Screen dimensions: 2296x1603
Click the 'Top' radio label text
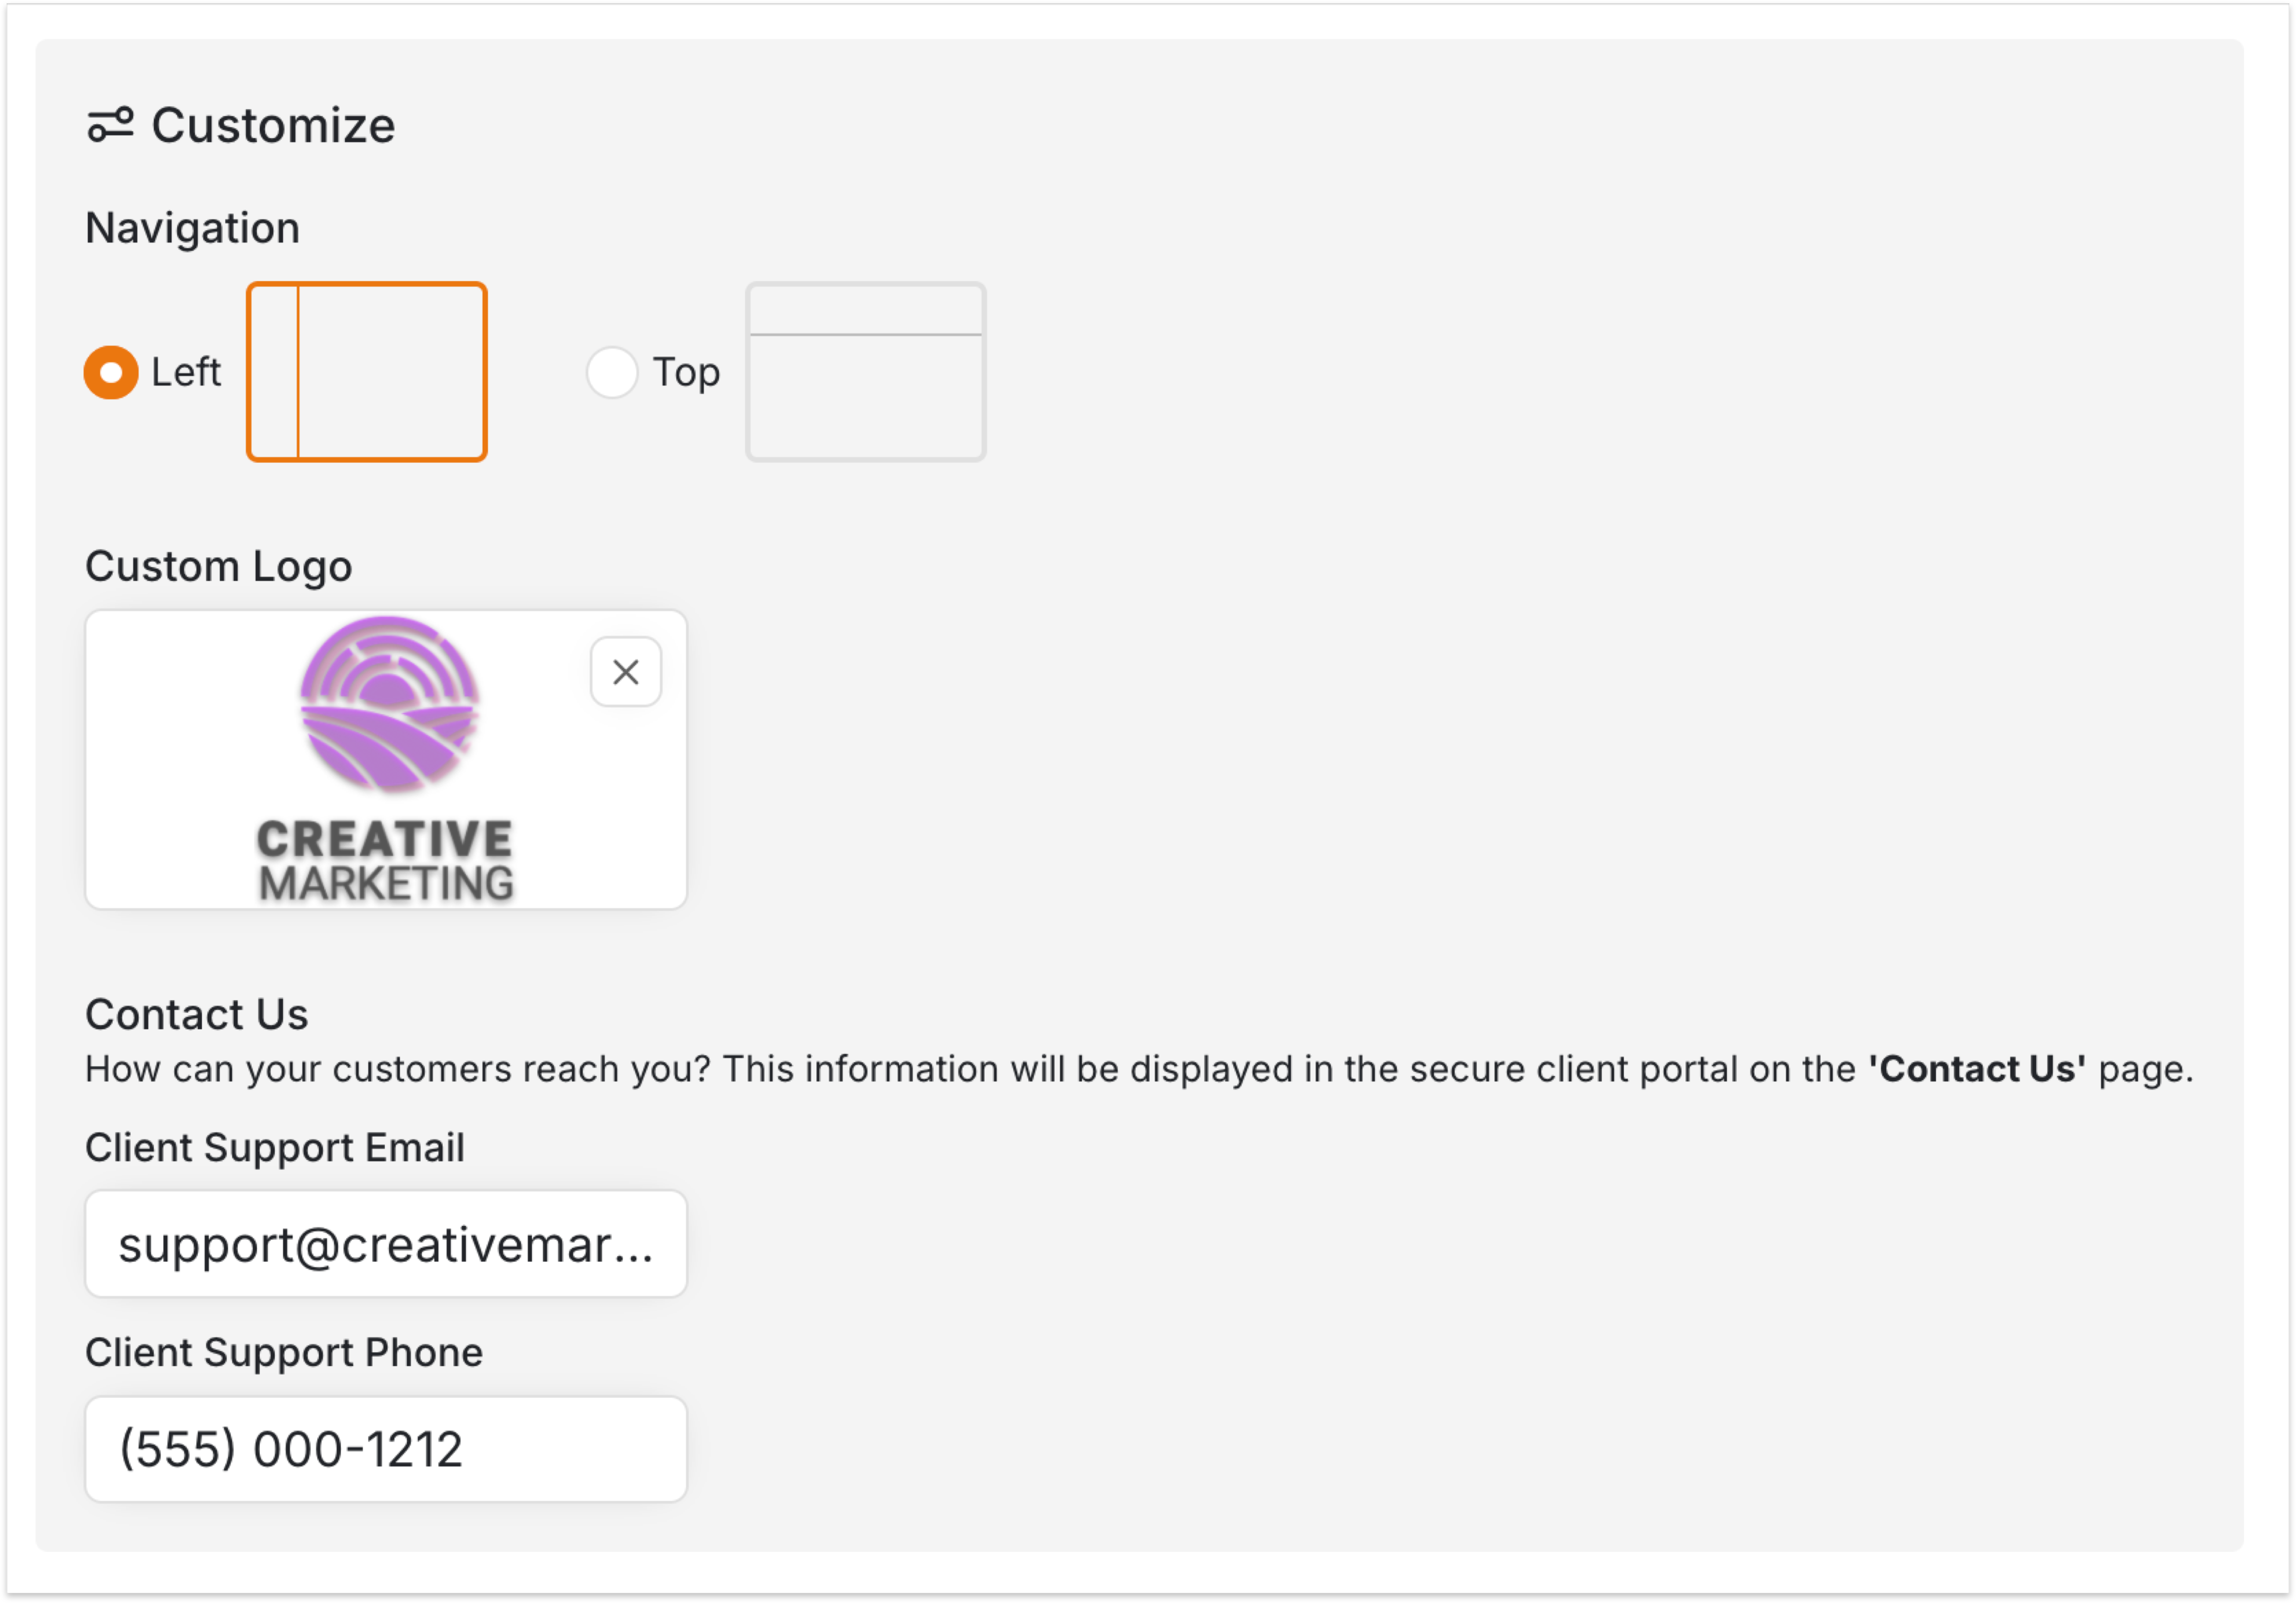(x=686, y=372)
